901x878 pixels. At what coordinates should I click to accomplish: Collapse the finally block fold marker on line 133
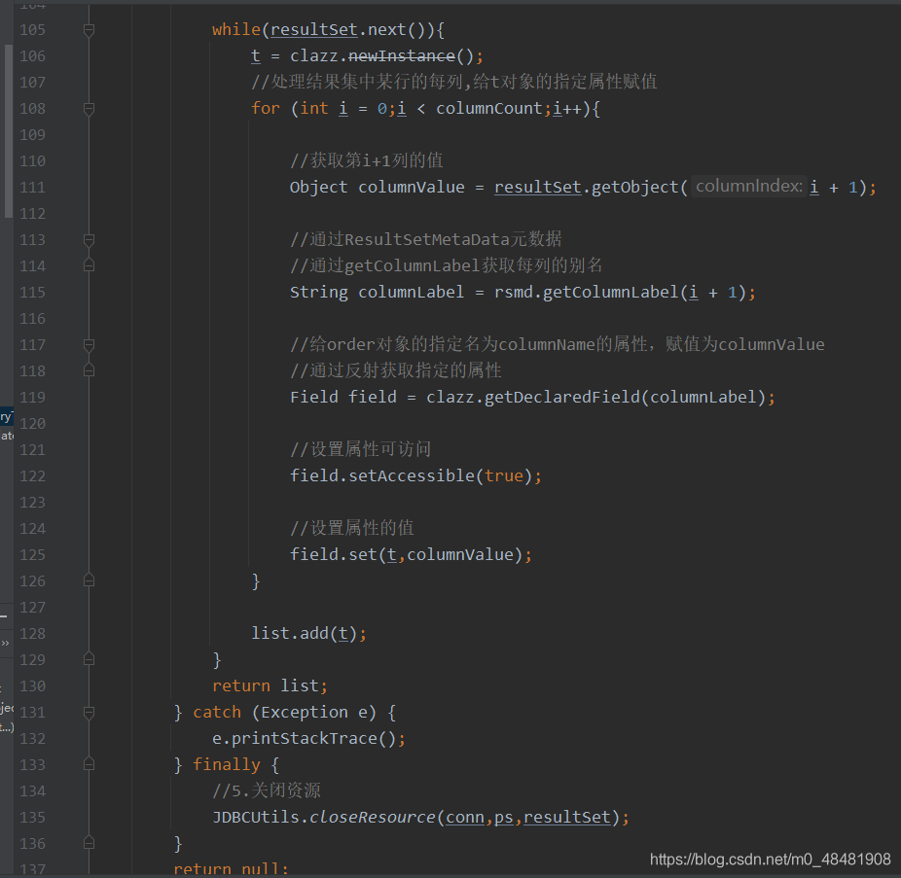click(90, 765)
